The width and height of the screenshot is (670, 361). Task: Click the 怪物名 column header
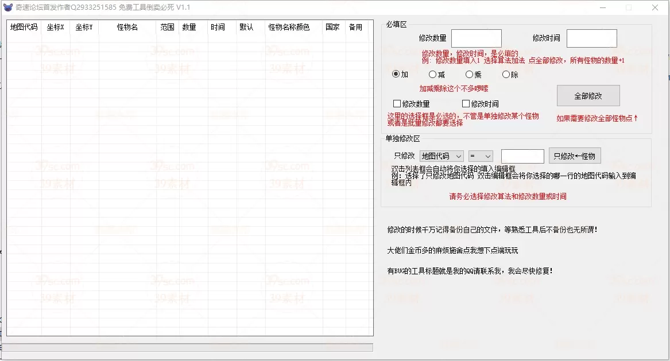point(127,27)
